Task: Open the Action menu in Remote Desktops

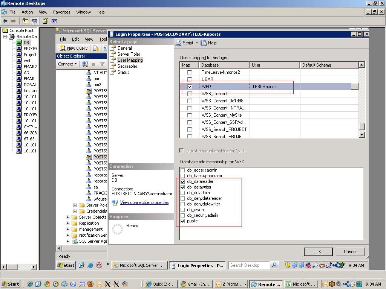Action: (x=27, y=12)
